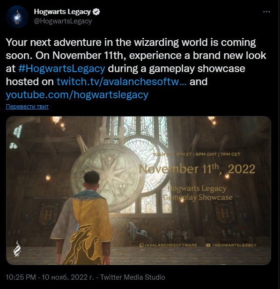The image size is (280, 289).
Task: Follow the #HogwartsLegacy hashtag
Action: click(x=62, y=69)
